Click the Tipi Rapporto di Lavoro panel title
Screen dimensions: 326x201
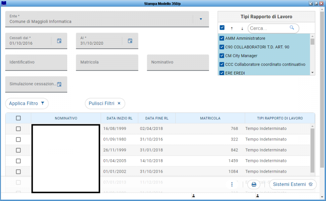pyautogui.click(x=267, y=17)
